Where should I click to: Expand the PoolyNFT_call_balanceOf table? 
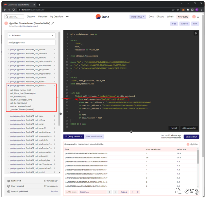tap(8, 53)
